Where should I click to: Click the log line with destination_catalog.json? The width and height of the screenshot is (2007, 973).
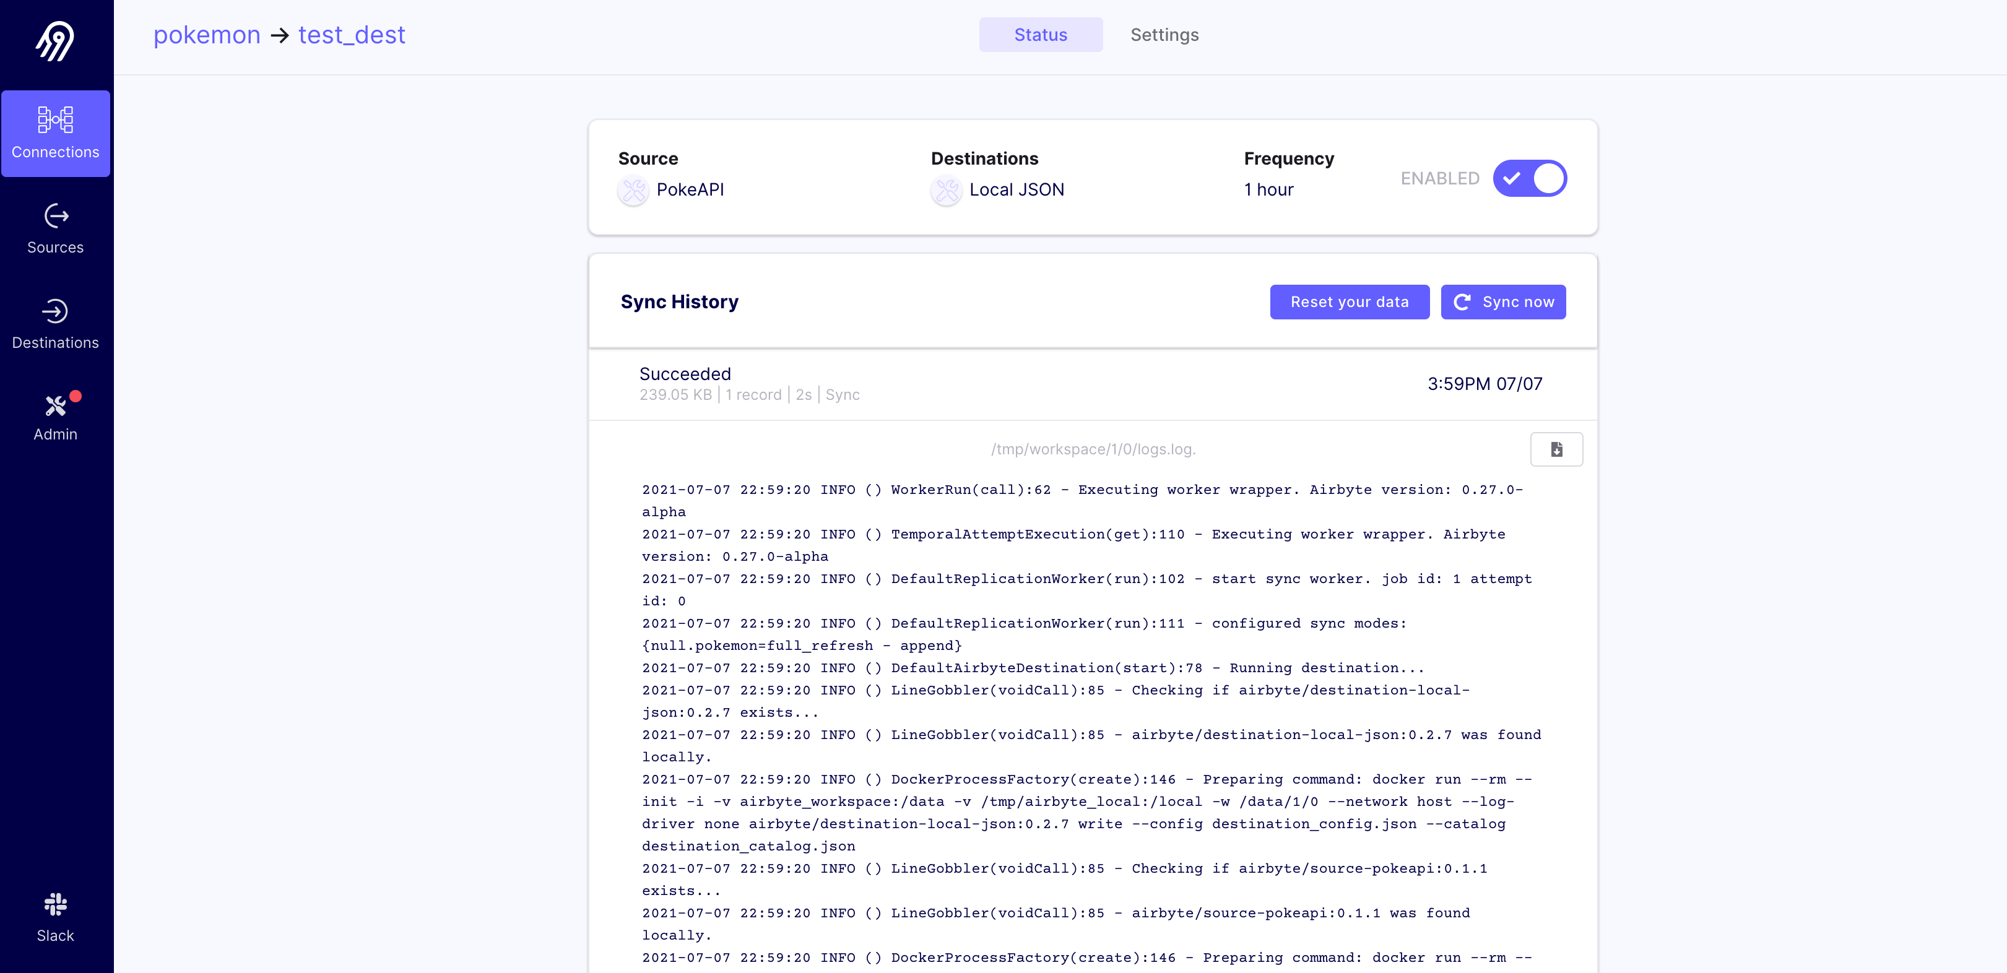pyautogui.click(x=1087, y=813)
